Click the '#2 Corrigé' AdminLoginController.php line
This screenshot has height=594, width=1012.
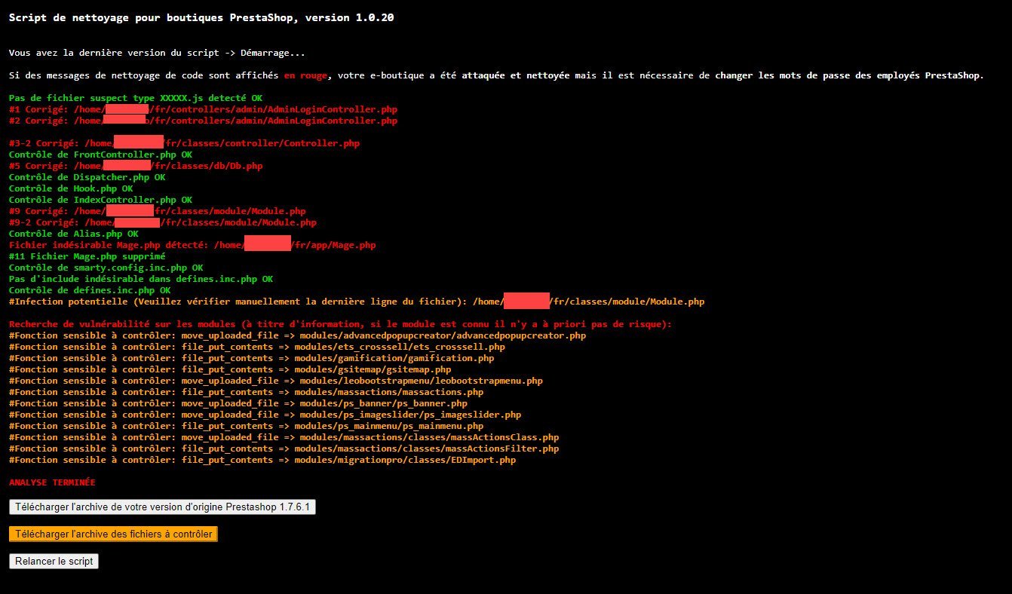coord(203,121)
